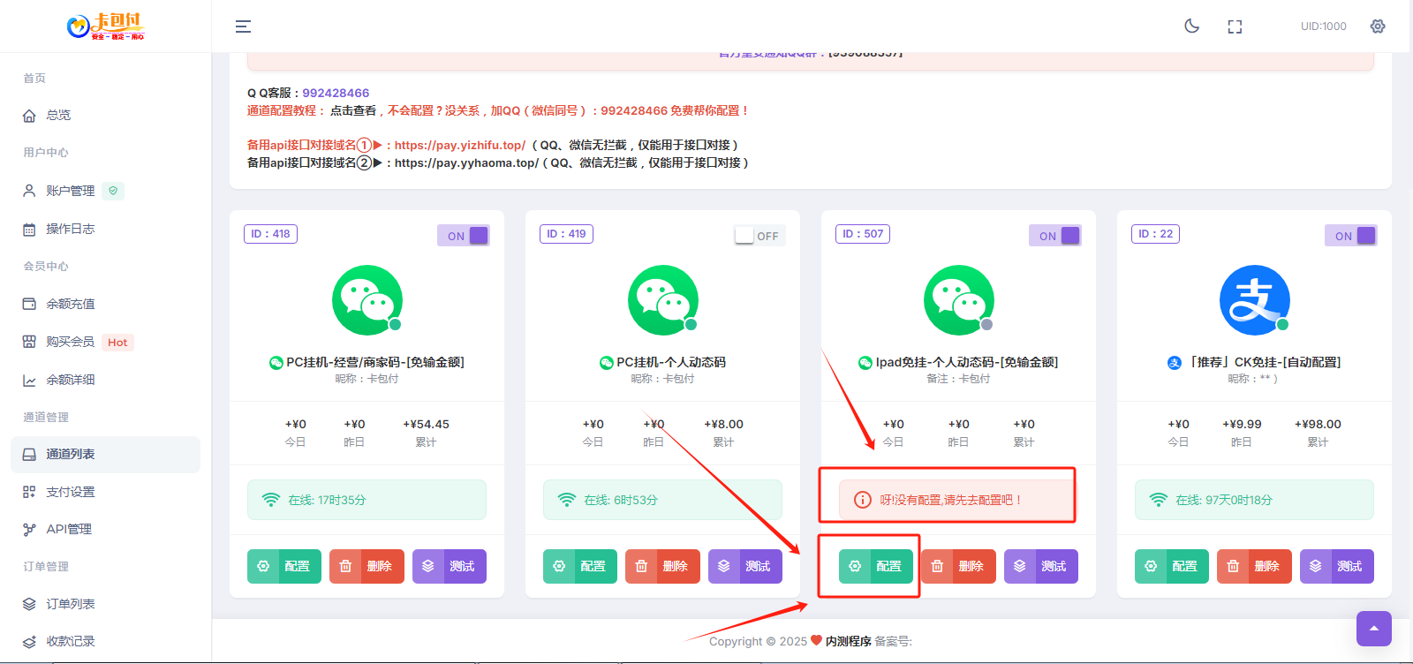The width and height of the screenshot is (1413, 664).
Task: Click 配置 button on channel ID 418
Action: coord(284,566)
